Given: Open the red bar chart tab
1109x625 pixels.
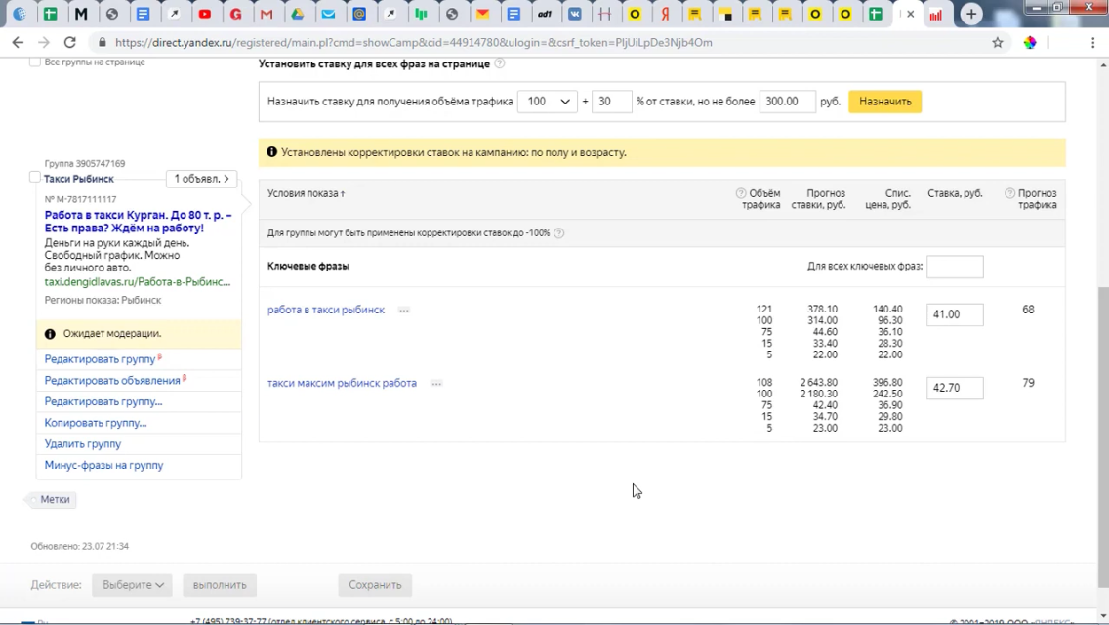Looking at the screenshot, I should tap(935, 14).
